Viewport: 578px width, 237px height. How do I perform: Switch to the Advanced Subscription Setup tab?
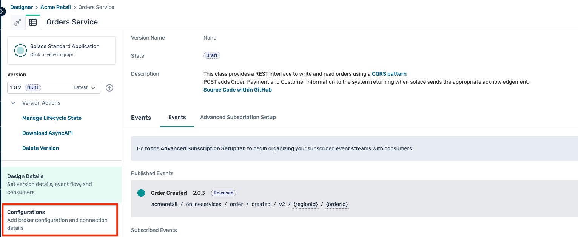[238, 117]
